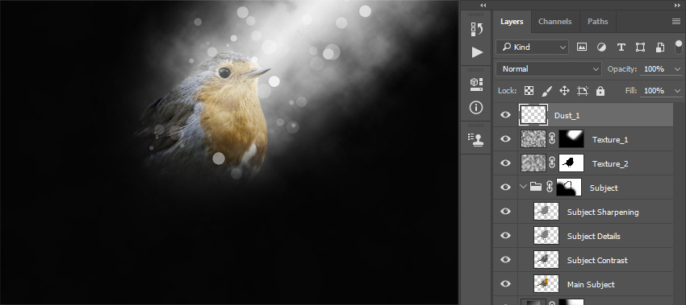
Task: Filter layers by type layers icon
Action: point(621,47)
